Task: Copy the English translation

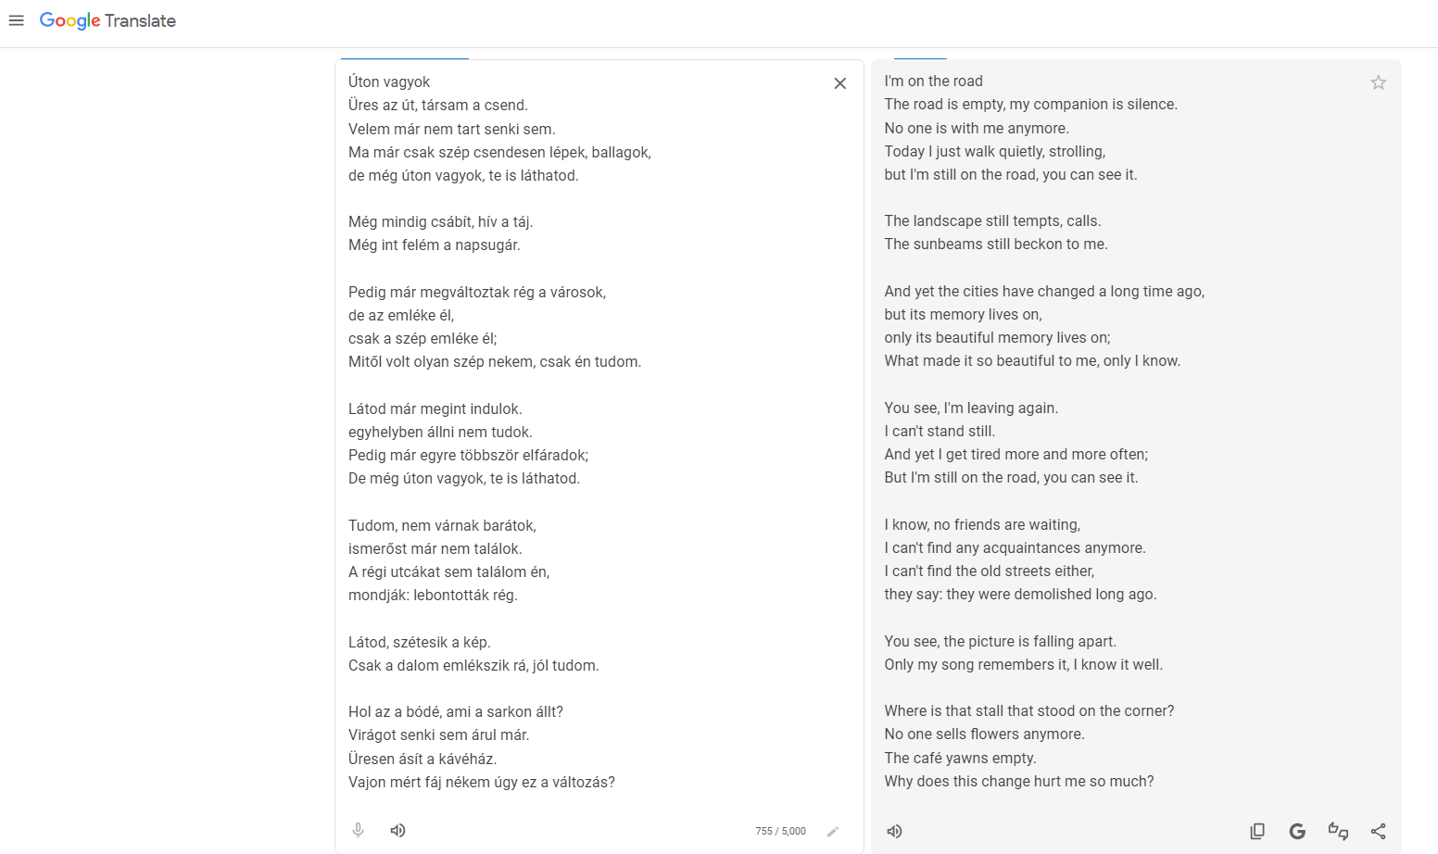Action: coord(1257,831)
